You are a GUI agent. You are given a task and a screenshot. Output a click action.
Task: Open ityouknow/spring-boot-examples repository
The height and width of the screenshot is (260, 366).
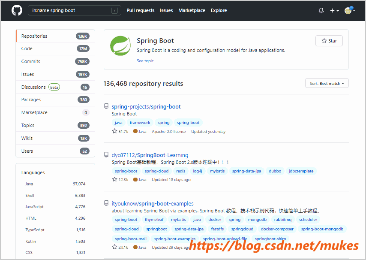(x=153, y=203)
